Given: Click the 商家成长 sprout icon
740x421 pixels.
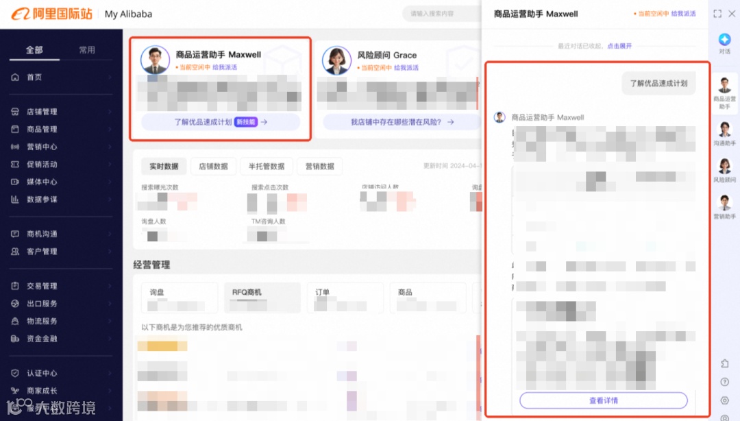Looking at the screenshot, I should click(15, 391).
